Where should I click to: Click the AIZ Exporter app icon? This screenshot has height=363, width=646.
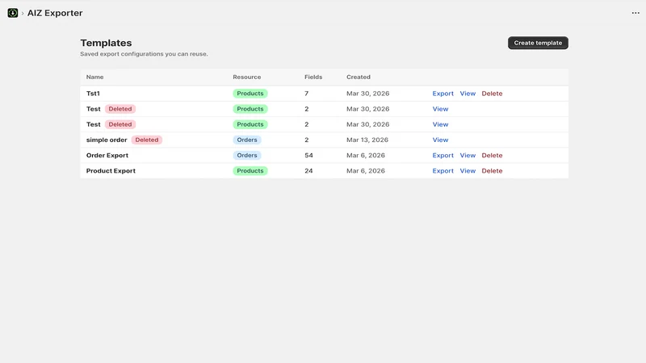click(x=13, y=13)
